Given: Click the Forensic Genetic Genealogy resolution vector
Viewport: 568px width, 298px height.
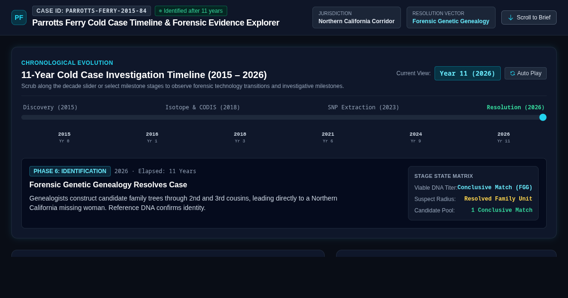Looking at the screenshot, I should 451,18.
